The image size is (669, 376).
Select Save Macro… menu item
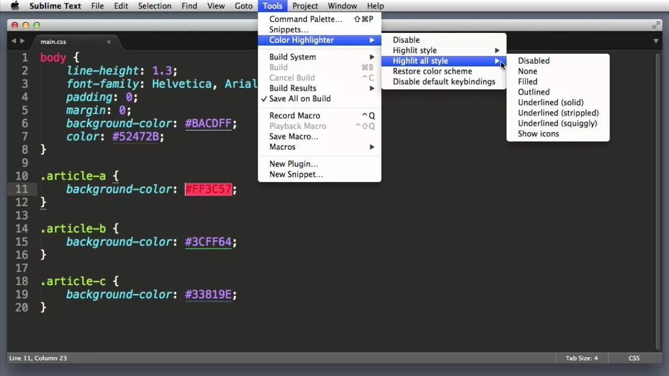319,136
